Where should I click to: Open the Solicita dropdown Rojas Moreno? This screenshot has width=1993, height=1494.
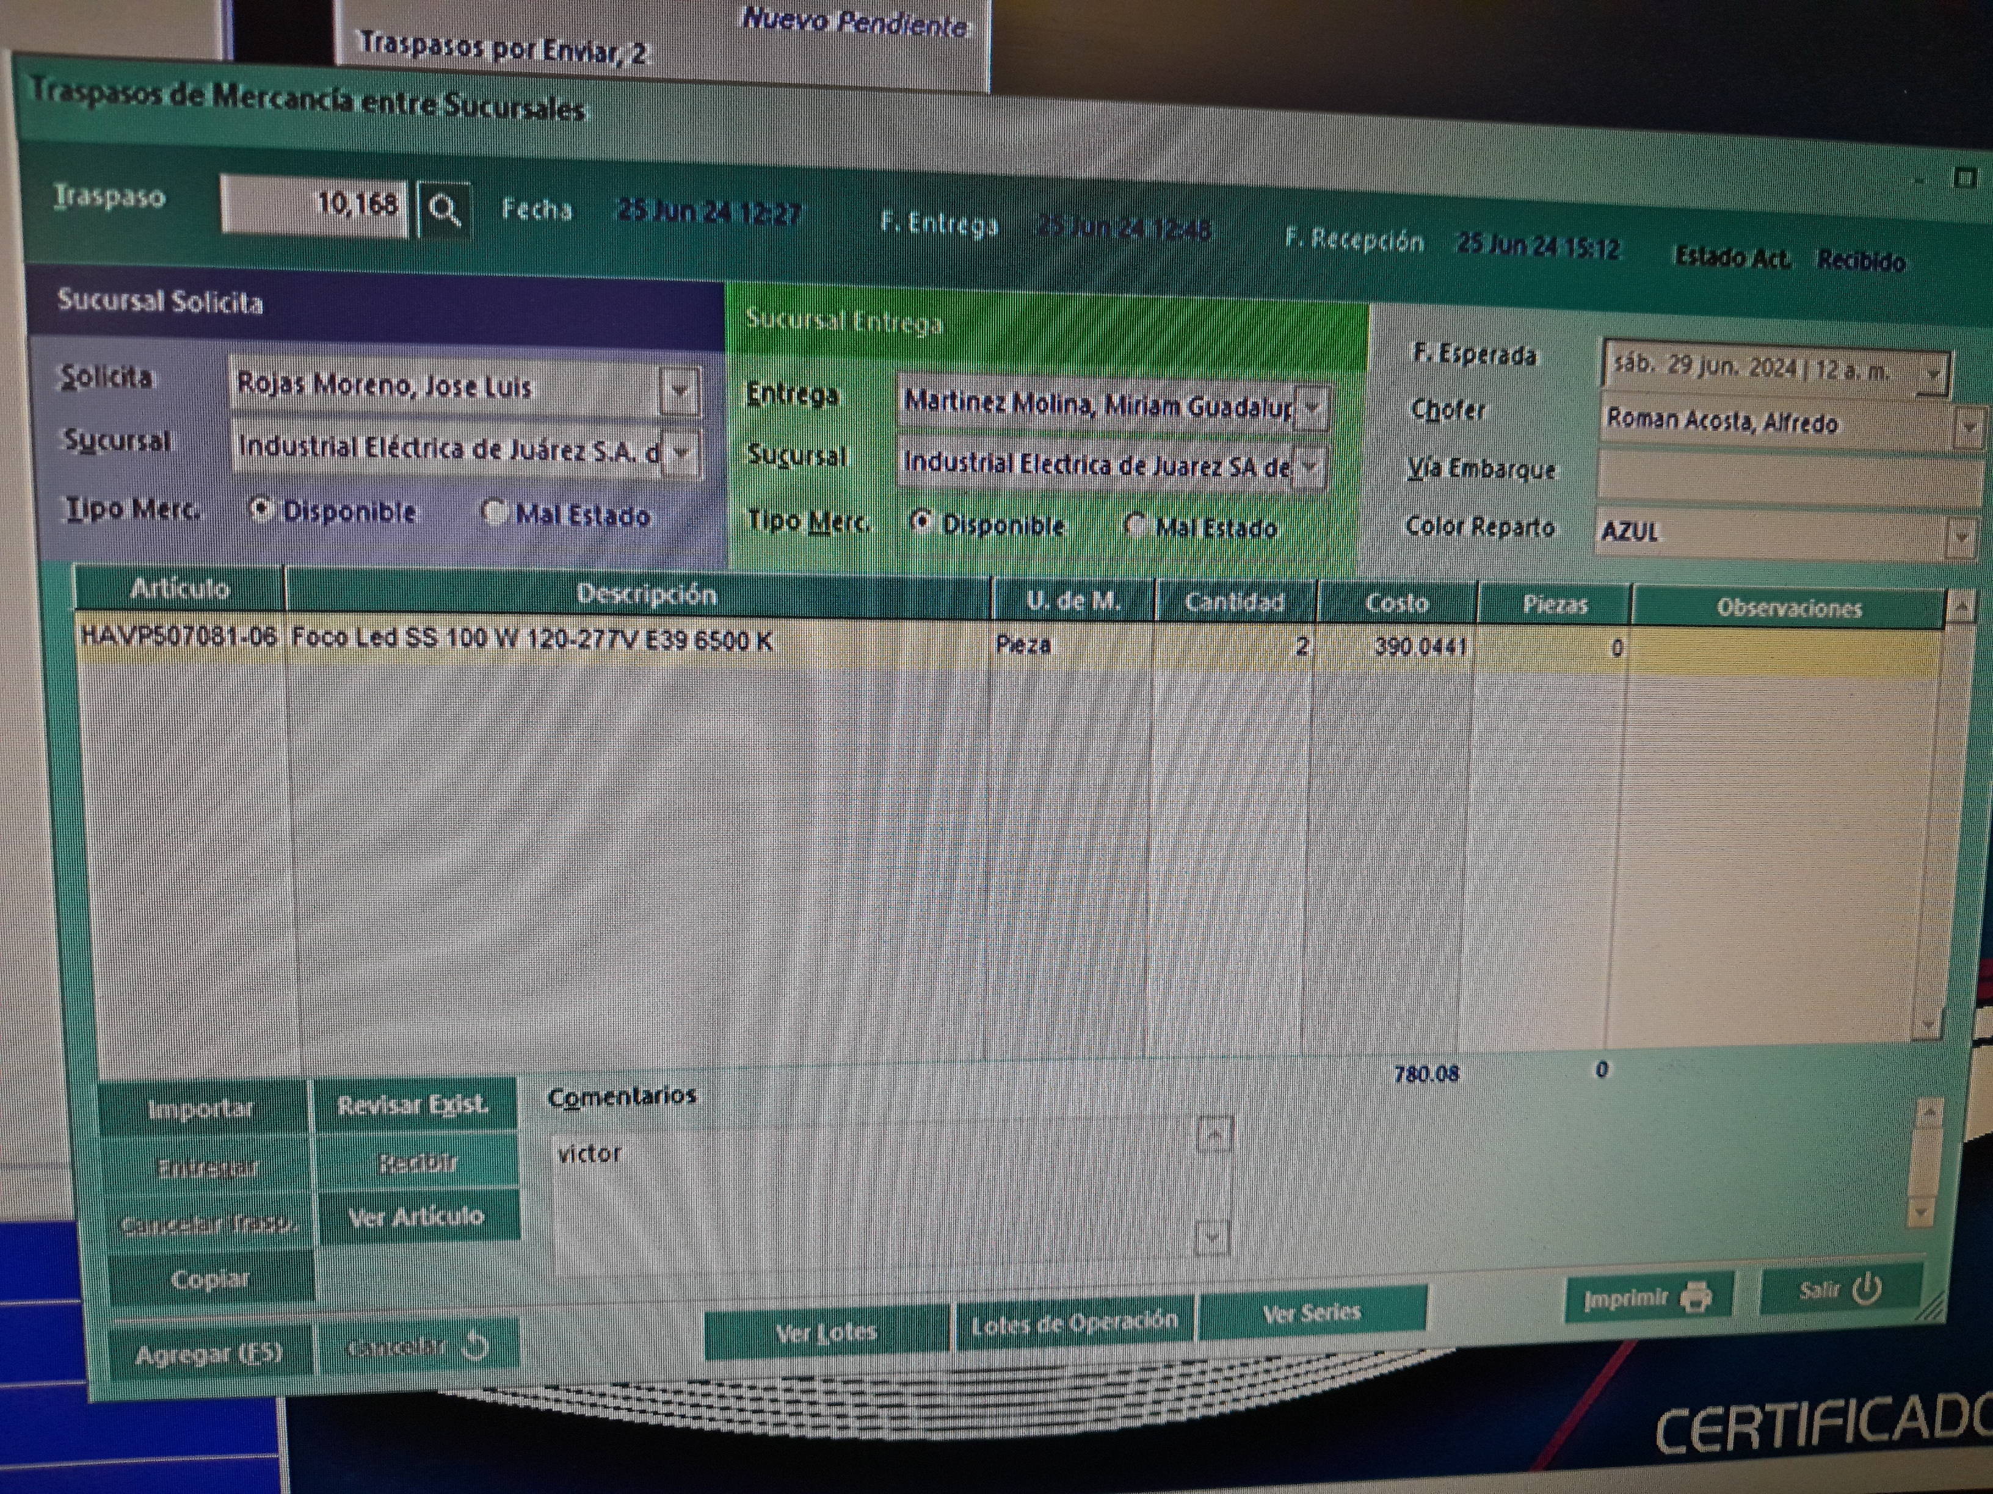680,391
